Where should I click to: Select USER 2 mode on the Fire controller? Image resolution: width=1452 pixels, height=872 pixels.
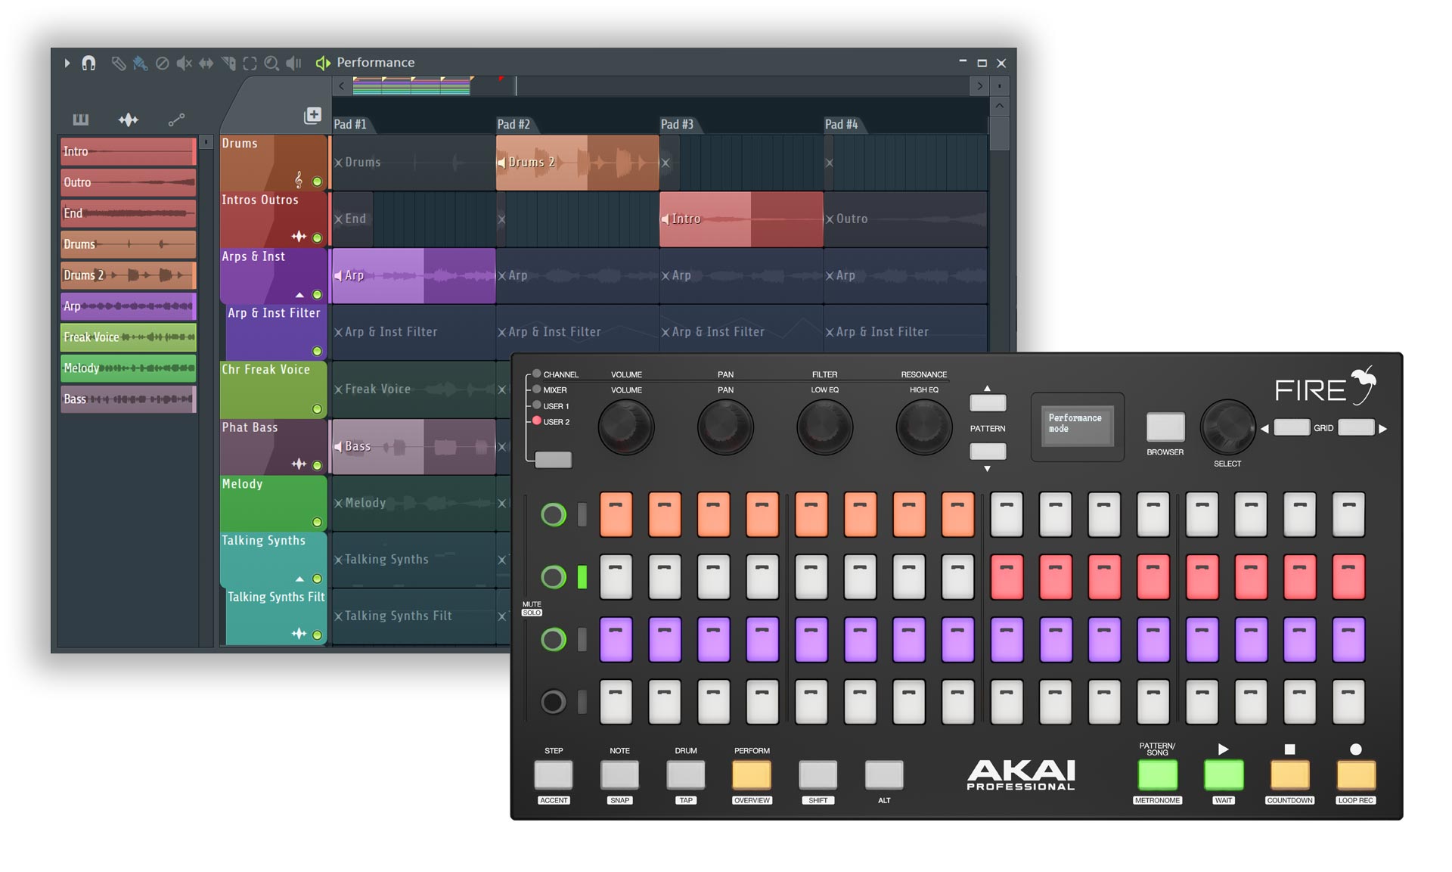coord(538,421)
